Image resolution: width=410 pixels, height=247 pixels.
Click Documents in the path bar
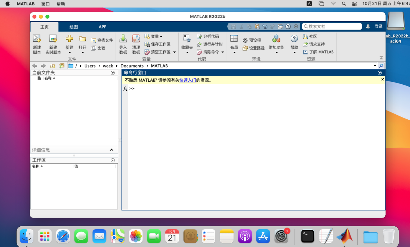132,66
